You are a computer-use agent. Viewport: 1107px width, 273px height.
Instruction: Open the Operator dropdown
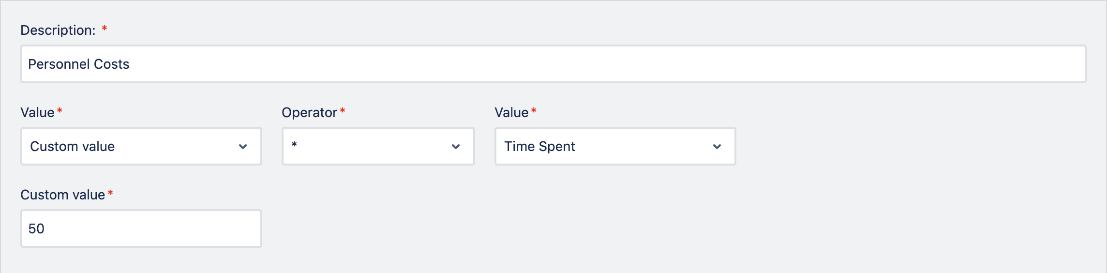(378, 146)
